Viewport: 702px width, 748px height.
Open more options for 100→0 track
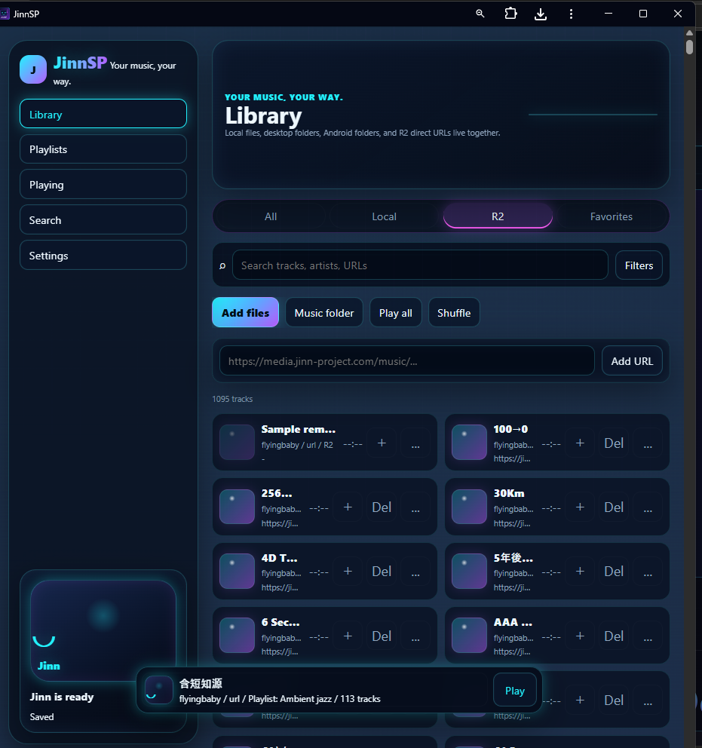click(x=648, y=443)
